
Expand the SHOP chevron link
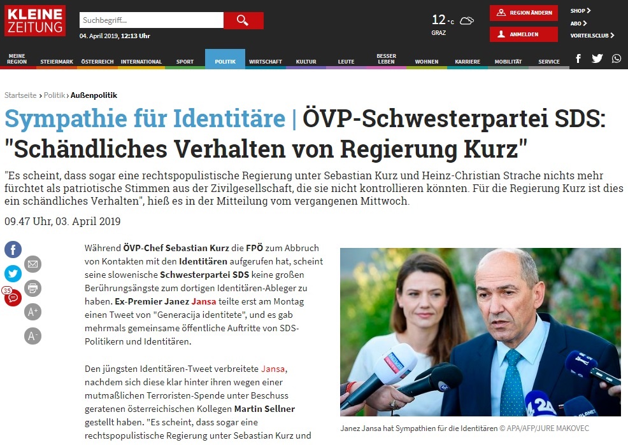click(x=580, y=11)
